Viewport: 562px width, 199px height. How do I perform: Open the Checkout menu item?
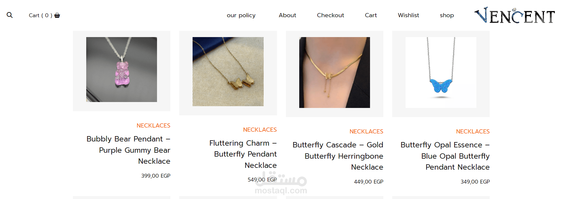point(330,15)
